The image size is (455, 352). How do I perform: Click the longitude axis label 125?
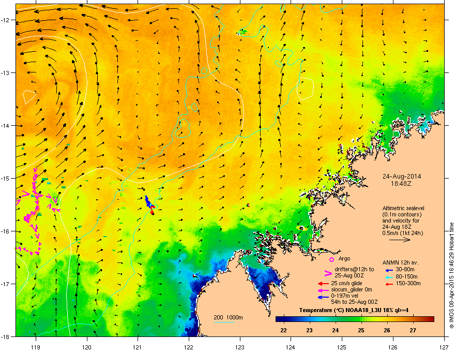coord(342,347)
